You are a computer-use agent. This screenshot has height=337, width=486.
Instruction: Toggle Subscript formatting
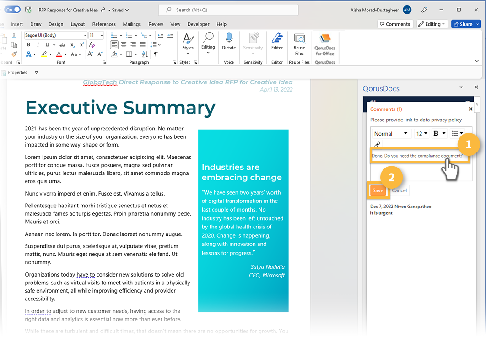72,45
